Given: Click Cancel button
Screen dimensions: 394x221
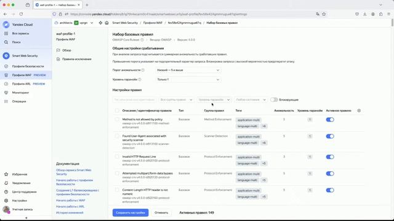Looking at the screenshot, I should click(x=161, y=213).
